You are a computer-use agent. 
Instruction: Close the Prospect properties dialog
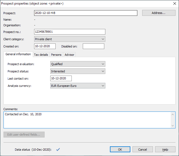pos(174,3)
